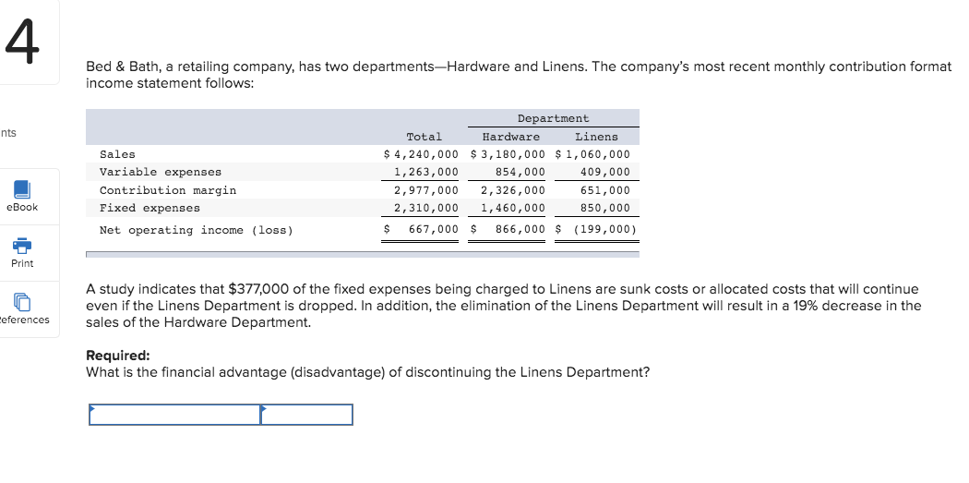Click Hardware fixed expenses 1,460,000
Image resolution: width=969 pixels, height=483 pixels.
(513, 209)
